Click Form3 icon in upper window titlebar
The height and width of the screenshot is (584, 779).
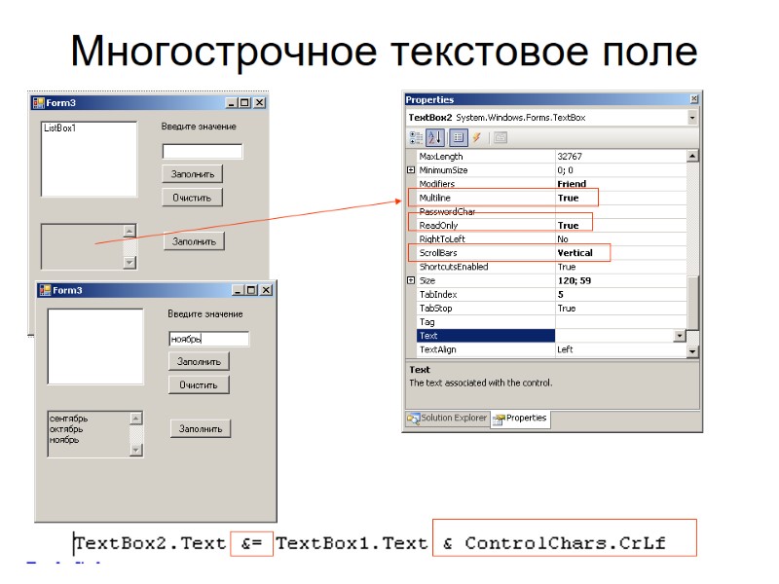(38, 103)
